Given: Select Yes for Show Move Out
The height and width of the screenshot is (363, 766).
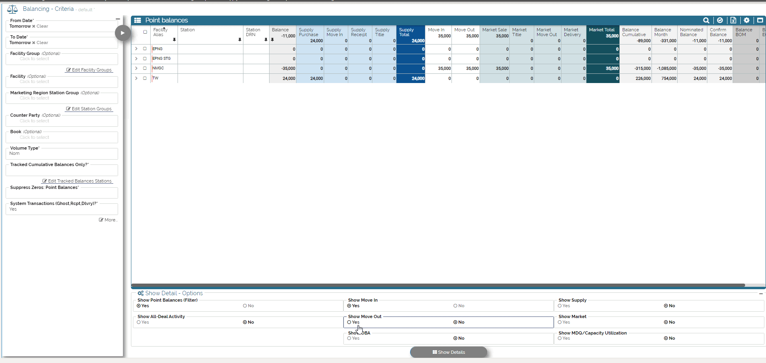Looking at the screenshot, I should tap(349, 322).
